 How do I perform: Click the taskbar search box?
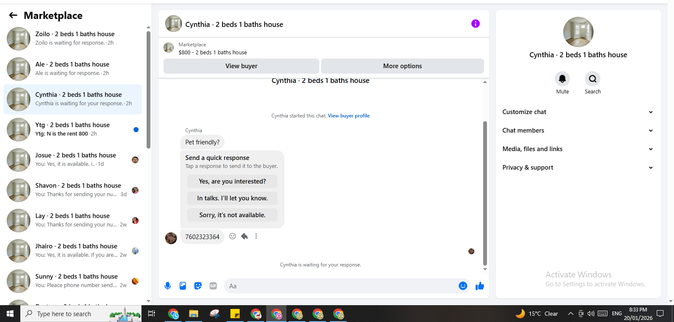(81, 314)
